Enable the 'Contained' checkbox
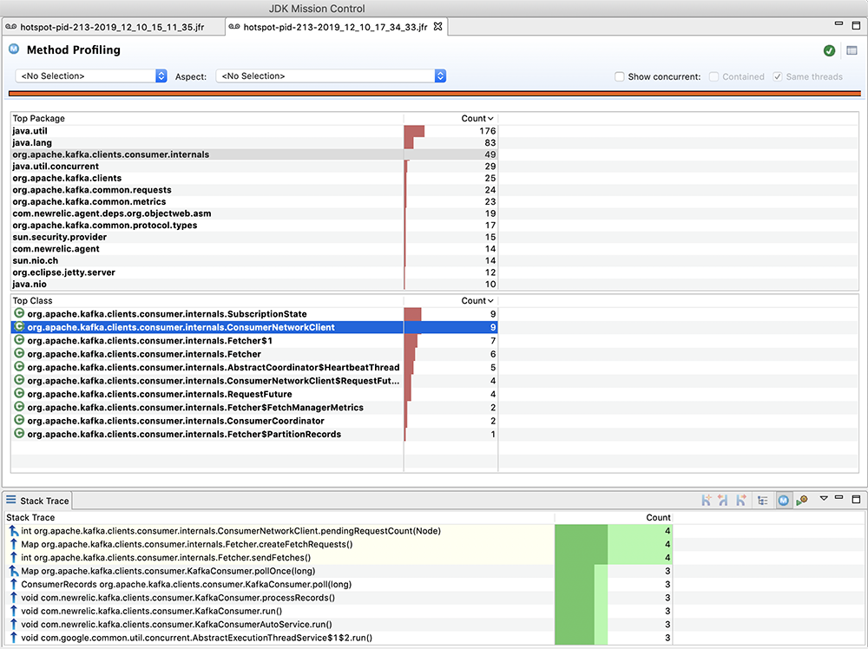Viewport: 868px width, 649px height. point(714,76)
